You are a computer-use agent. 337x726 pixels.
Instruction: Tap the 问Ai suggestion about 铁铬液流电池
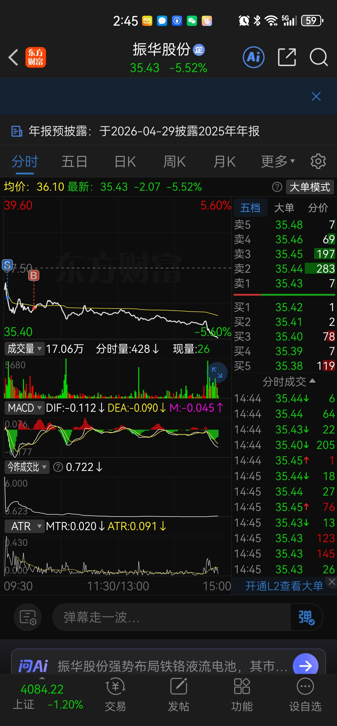(x=172, y=666)
